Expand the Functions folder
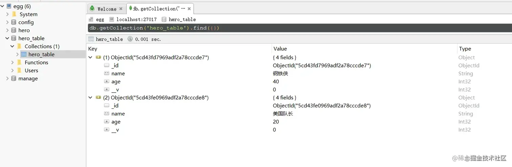Image resolution: width=512 pixels, height=167 pixels. coord(13,62)
